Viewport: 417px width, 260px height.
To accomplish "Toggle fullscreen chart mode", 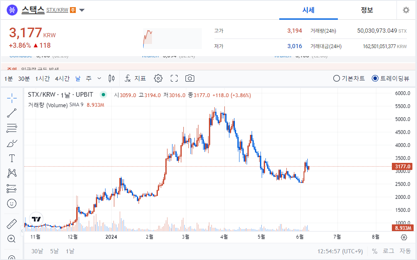I will [x=174, y=78].
